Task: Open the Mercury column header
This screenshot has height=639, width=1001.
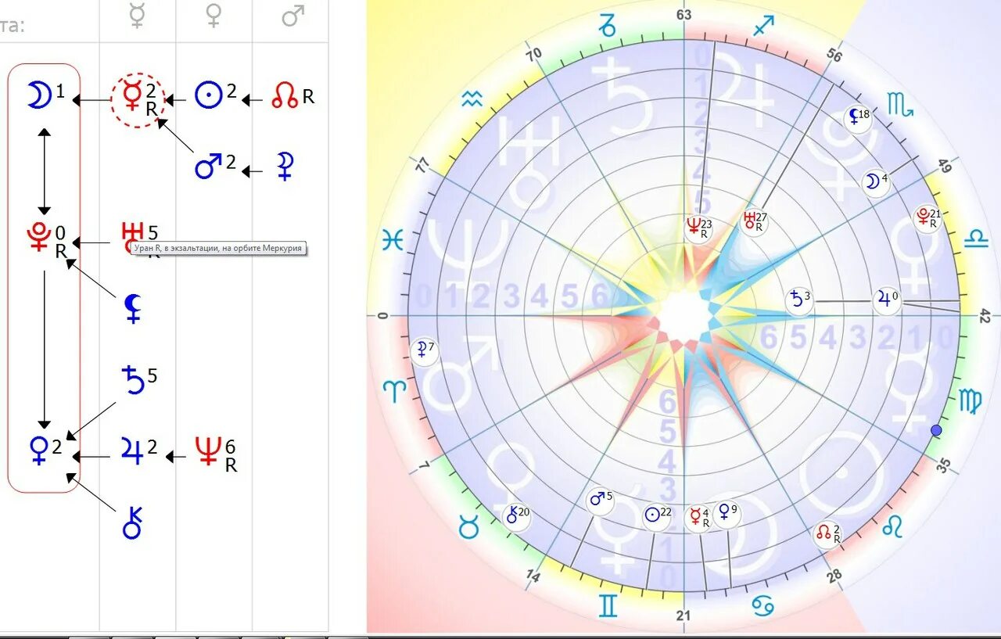Action: click(138, 17)
